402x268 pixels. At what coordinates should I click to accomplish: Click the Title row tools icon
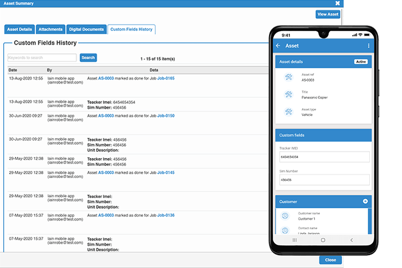pyautogui.click(x=288, y=95)
